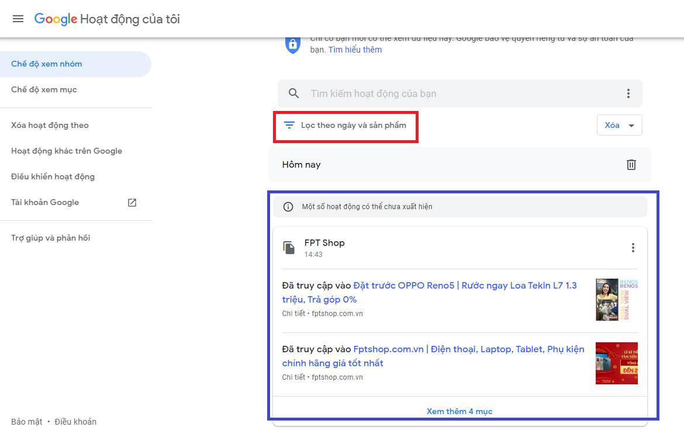
Task: Delete today's activity using the trash icon
Action: click(x=631, y=164)
